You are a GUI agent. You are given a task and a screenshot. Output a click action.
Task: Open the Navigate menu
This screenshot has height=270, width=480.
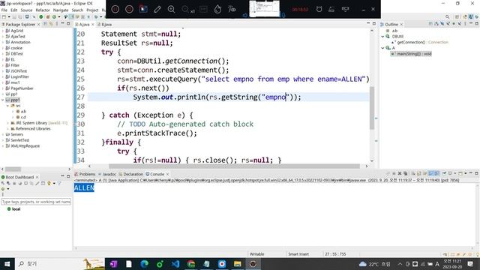[61, 10]
